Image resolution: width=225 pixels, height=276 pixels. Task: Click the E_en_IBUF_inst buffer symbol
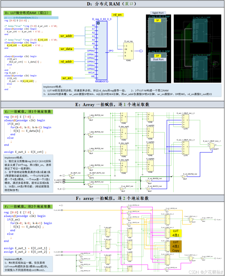tap(122, 189)
